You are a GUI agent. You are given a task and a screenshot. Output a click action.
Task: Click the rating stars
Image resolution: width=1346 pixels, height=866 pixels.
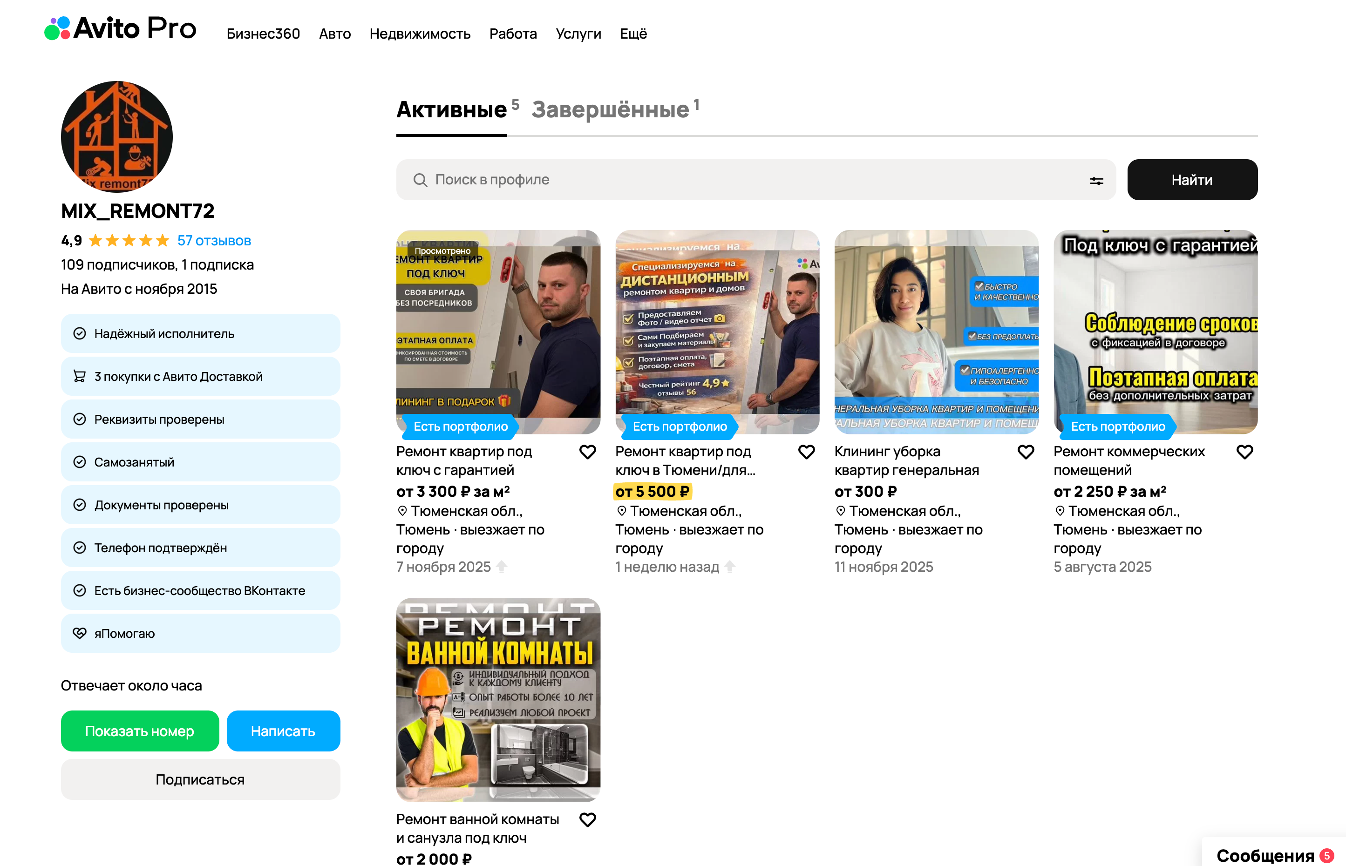[129, 241]
